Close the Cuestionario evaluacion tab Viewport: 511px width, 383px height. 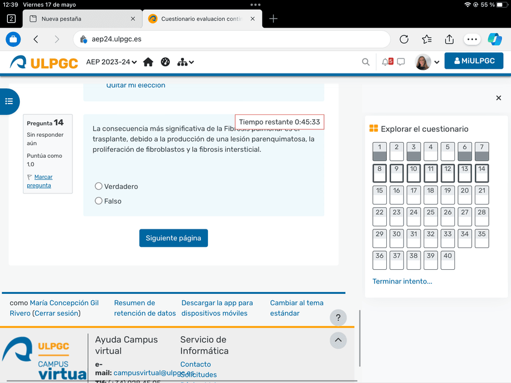click(252, 19)
